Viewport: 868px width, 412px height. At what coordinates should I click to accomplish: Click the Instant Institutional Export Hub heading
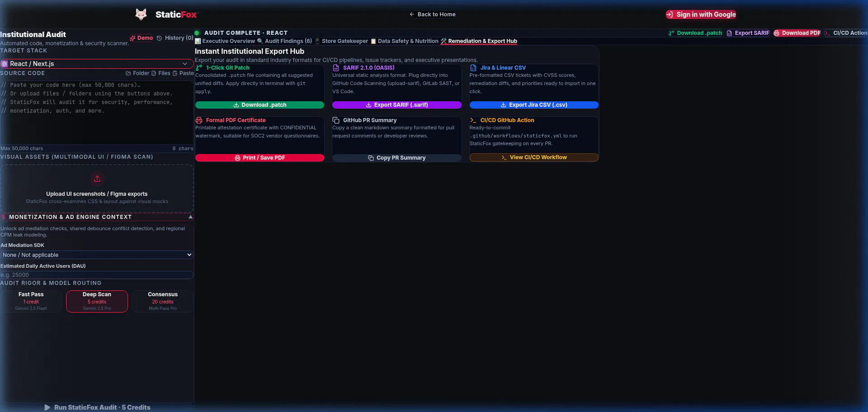coord(250,52)
